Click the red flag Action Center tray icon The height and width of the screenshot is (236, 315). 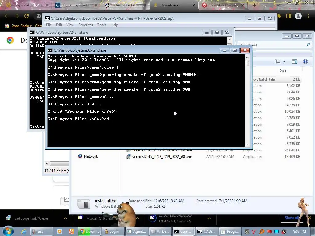(269, 232)
